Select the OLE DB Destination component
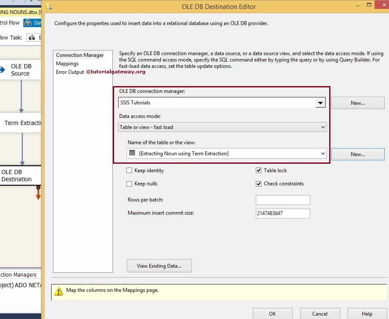389x319 pixels. [x=20, y=175]
